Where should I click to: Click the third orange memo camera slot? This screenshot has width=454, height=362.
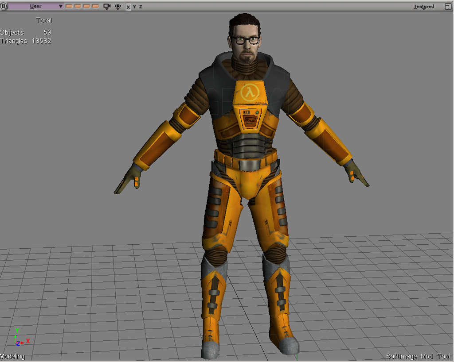pos(86,6)
